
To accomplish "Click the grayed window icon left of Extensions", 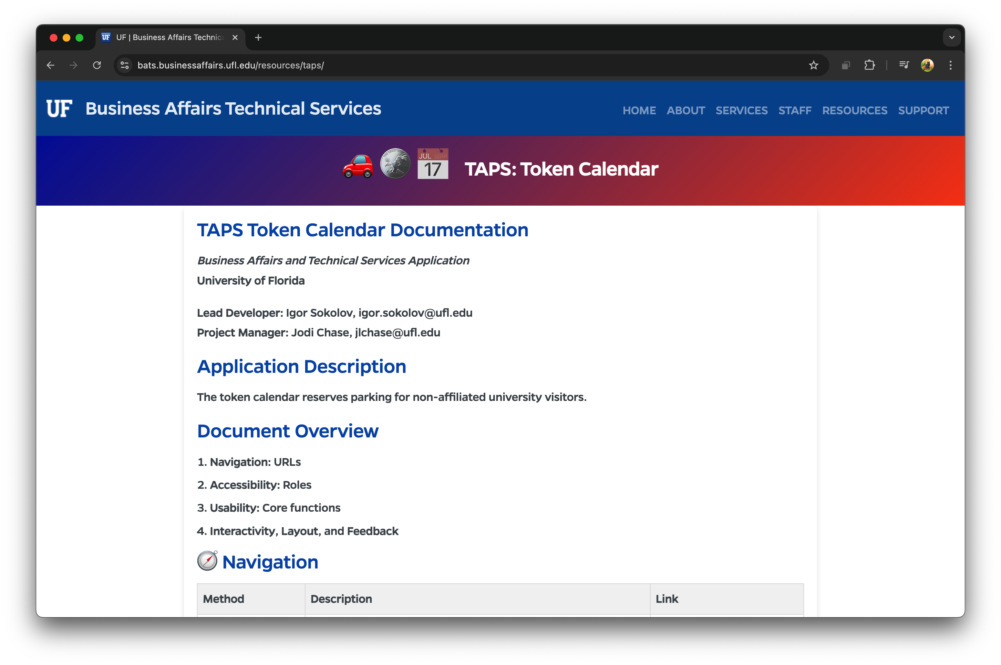I will 846,65.
